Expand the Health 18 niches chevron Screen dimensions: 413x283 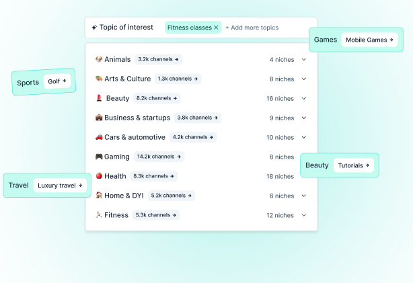click(x=304, y=176)
